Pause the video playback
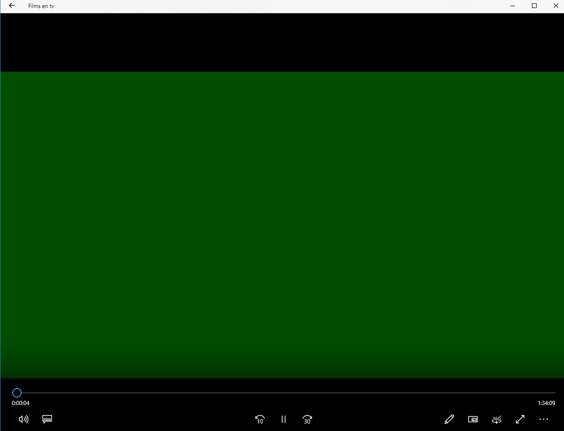This screenshot has width=564, height=431. click(x=284, y=419)
